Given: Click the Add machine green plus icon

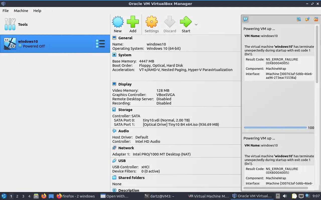Looking at the screenshot, I should pyautogui.click(x=133, y=22).
